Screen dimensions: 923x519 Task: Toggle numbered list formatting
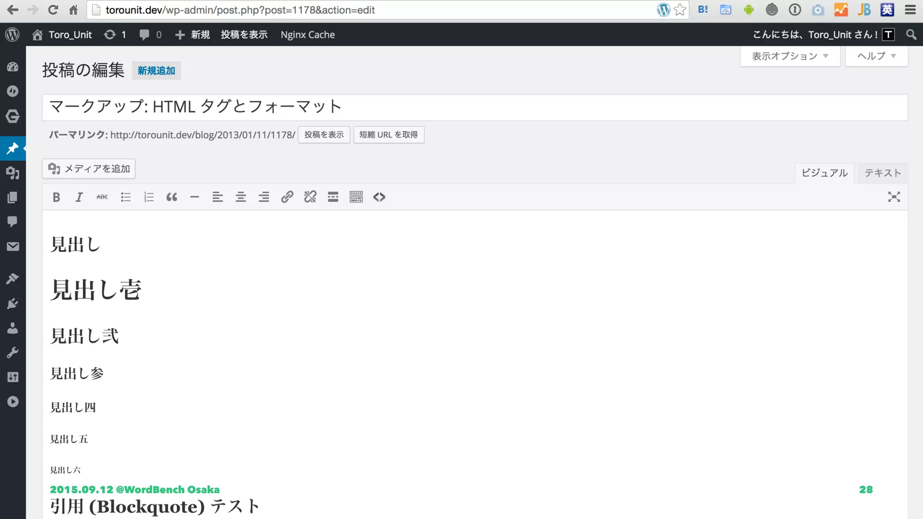click(149, 197)
